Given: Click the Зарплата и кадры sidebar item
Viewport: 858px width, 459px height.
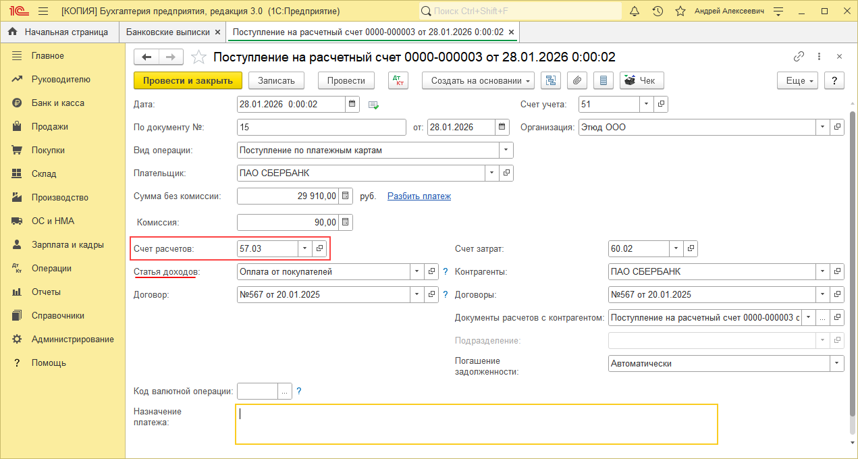Looking at the screenshot, I should (x=68, y=244).
